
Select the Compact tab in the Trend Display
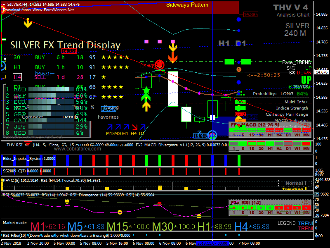tap(32, 117)
